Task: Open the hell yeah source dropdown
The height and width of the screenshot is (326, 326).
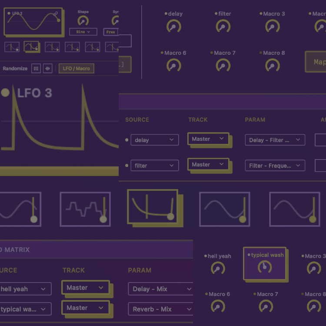Action: (x=26, y=289)
